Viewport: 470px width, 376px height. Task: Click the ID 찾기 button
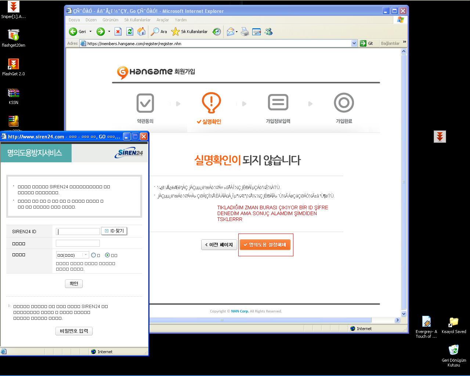(114, 231)
